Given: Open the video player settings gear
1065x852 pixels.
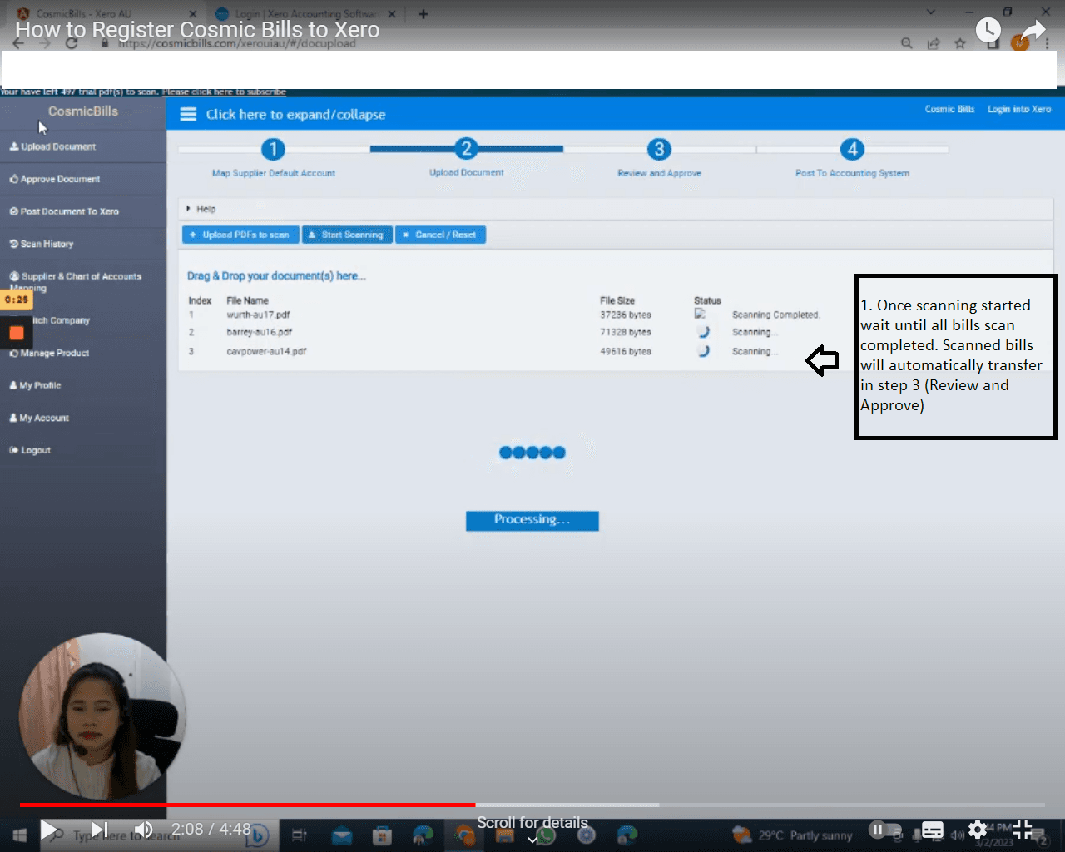Looking at the screenshot, I should click(x=978, y=830).
